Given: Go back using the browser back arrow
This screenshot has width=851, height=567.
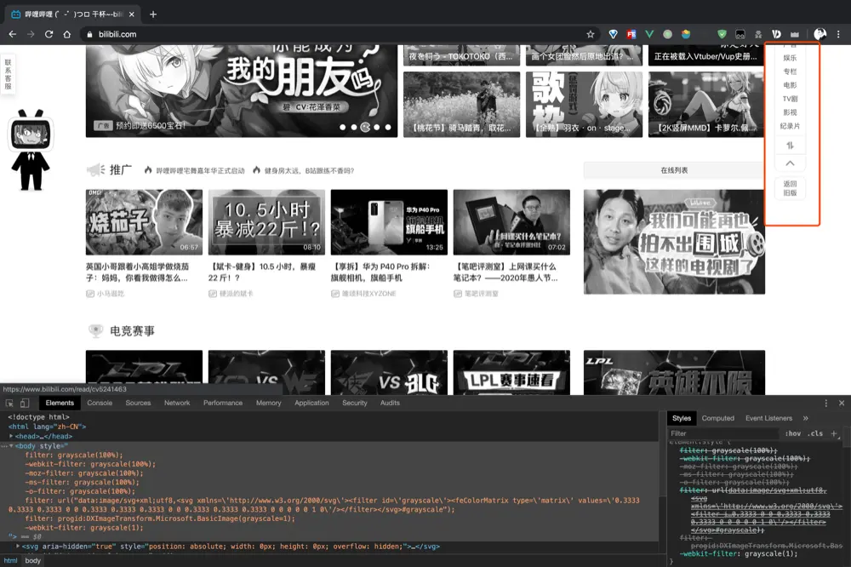Looking at the screenshot, I should coord(13,34).
